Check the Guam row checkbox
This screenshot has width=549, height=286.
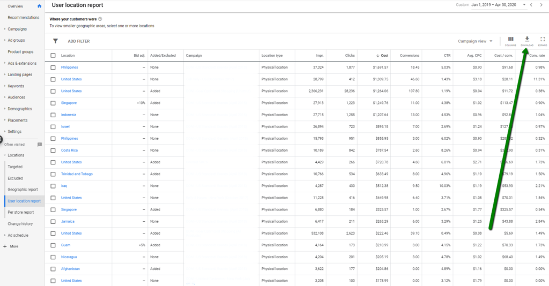(x=53, y=245)
